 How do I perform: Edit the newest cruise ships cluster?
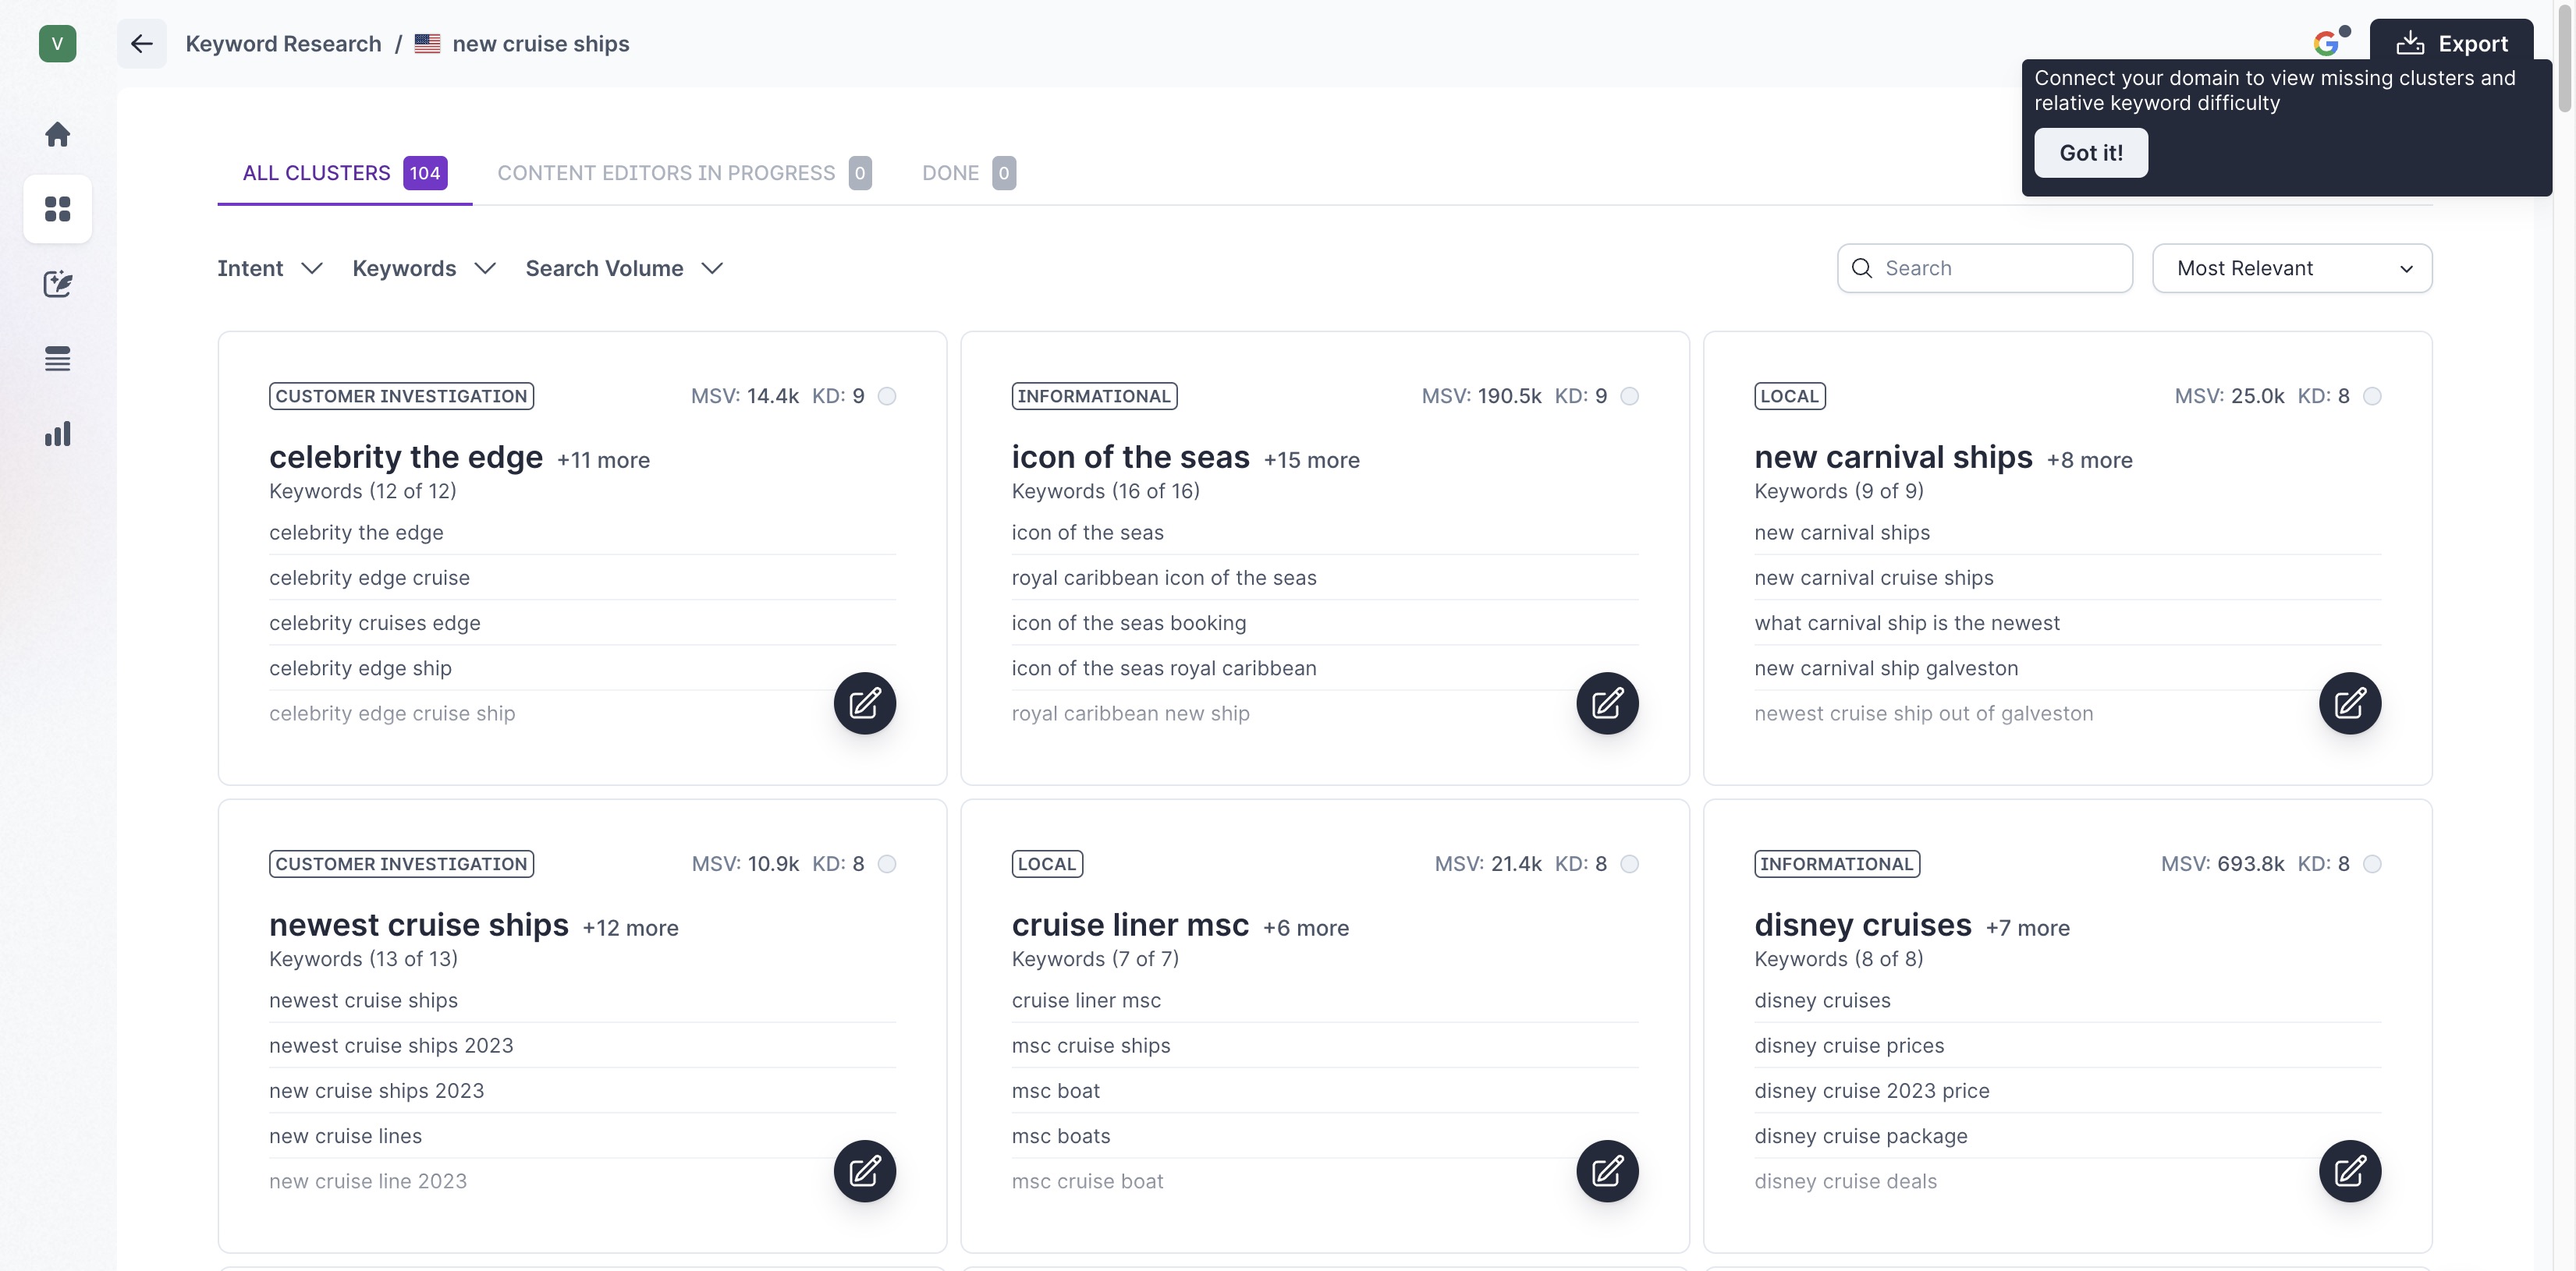point(865,1171)
